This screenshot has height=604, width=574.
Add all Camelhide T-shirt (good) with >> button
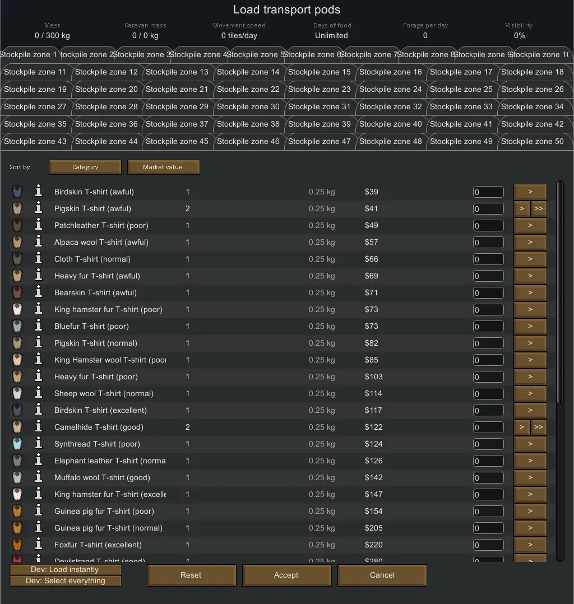[538, 427]
